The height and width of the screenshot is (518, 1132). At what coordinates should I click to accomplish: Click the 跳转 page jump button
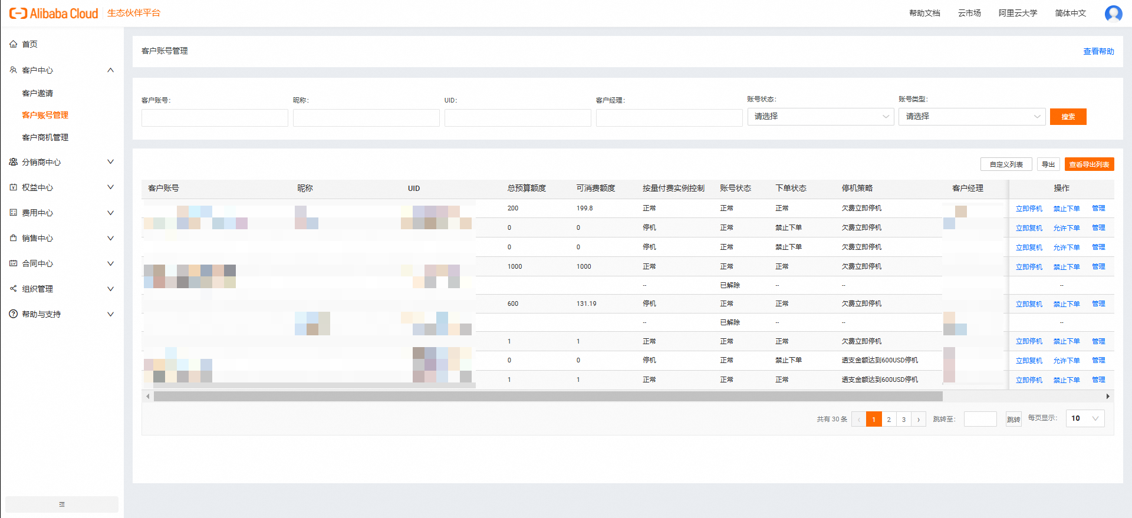click(x=1013, y=419)
